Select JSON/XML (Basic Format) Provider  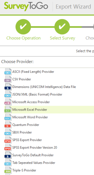point(37,95)
